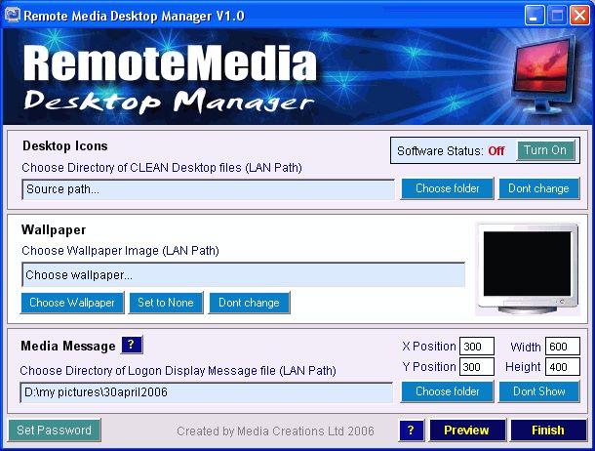Click 'Choose Wallpaper Image (LAN Path)' label
Image resolution: width=595 pixels, height=451 pixels.
click(120, 251)
